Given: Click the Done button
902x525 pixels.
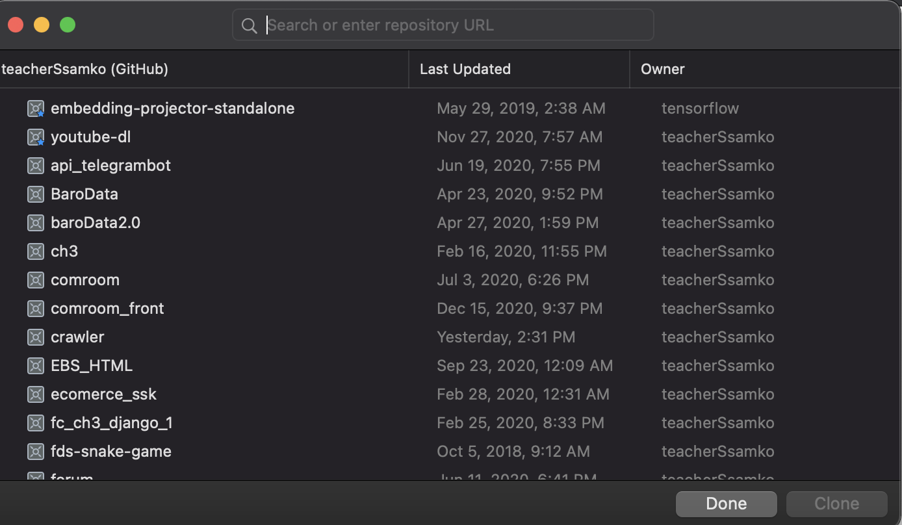Looking at the screenshot, I should (727, 504).
